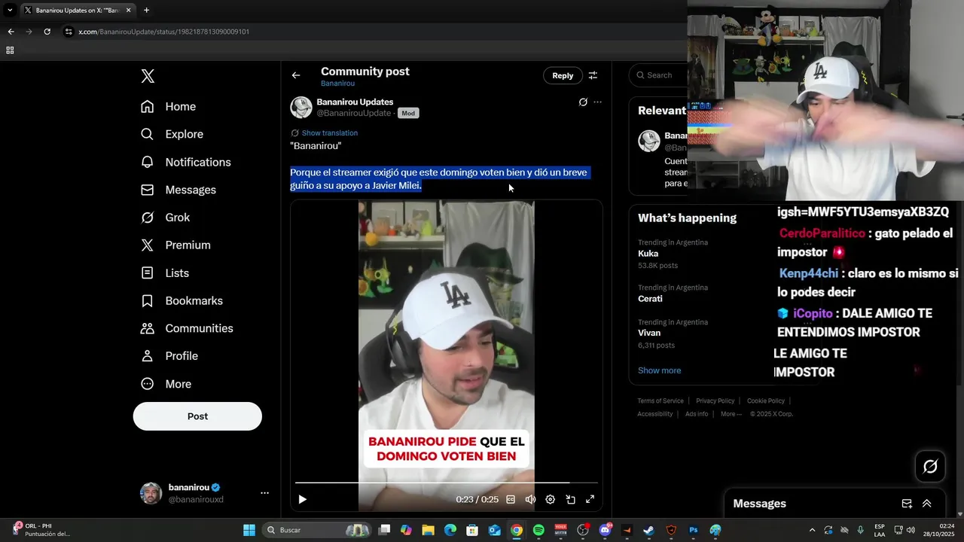The height and width of the screenshot is (542, 964).
Task: Click the back arrow of Community post
Action: pos(296,75)
